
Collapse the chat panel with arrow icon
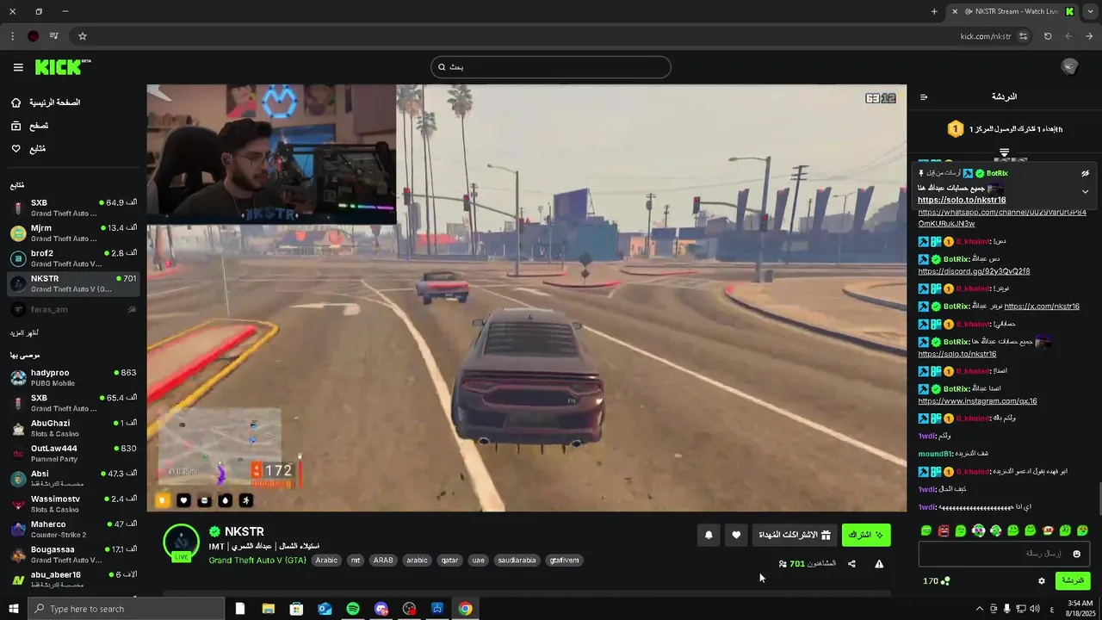click(924, 97)
